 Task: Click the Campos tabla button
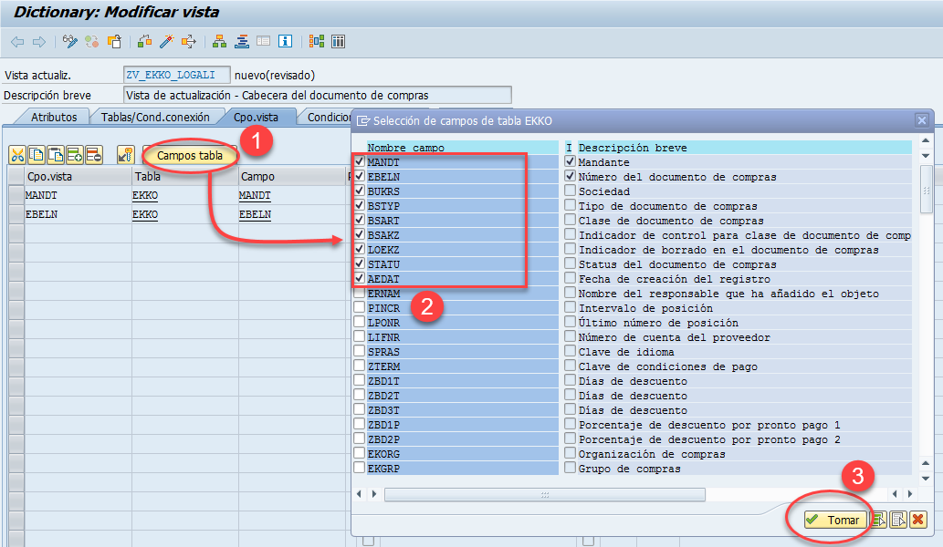pos(190,156)
